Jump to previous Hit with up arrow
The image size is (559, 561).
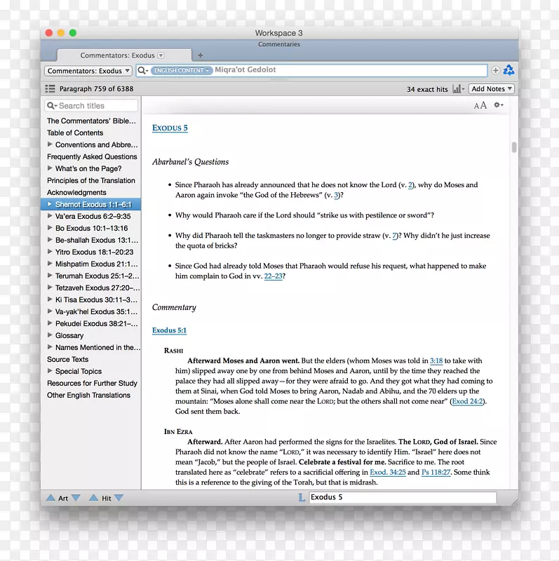93,498
